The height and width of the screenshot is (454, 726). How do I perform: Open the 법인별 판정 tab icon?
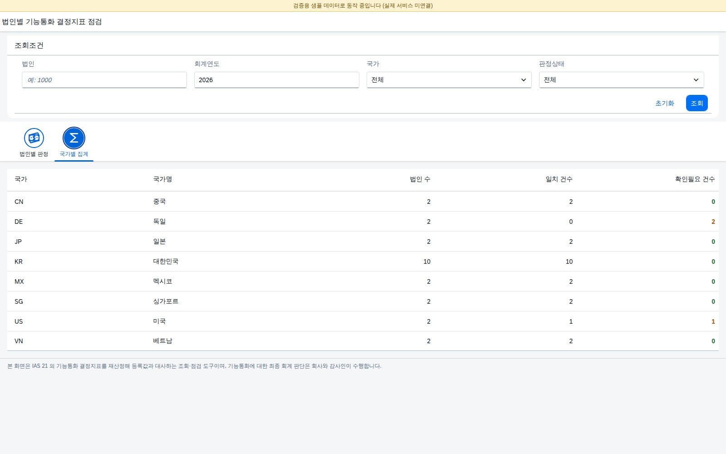tap(34, 138)
